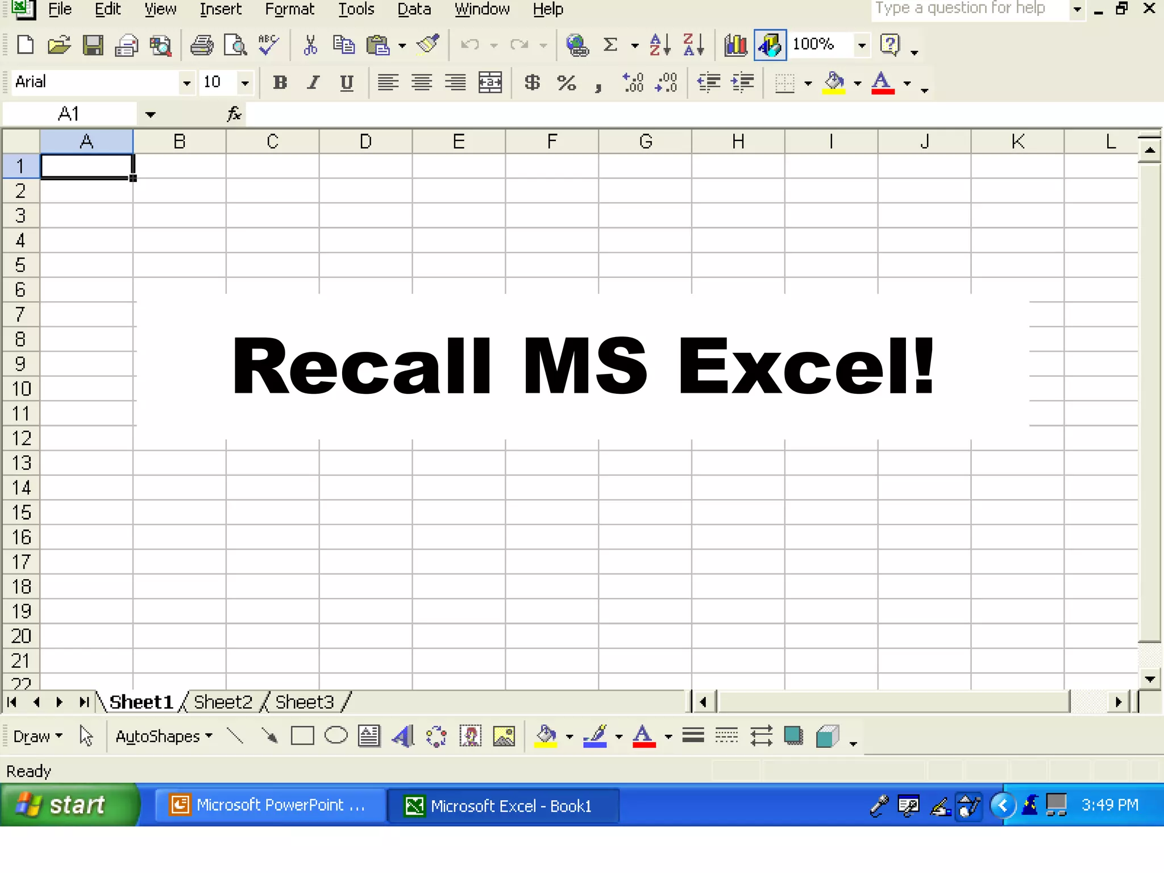Viewport: 1164px width, 873px height.
Task: Align cell text left
Action: pos(388,83)
